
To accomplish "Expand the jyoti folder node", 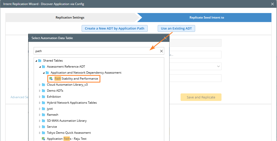I will pos(40,109).
